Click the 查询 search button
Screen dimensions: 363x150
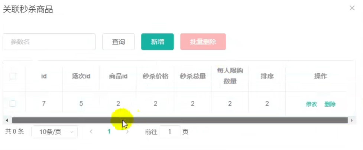point(118,42)
